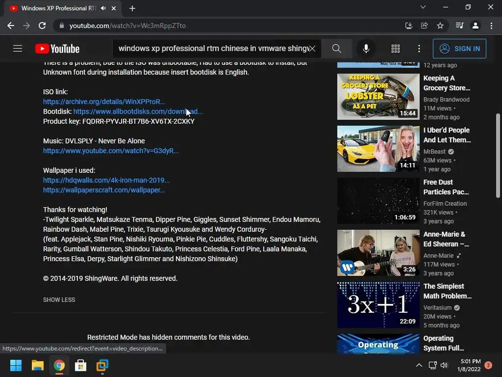Click the Product key text line
502x377 pixels.
119,122
